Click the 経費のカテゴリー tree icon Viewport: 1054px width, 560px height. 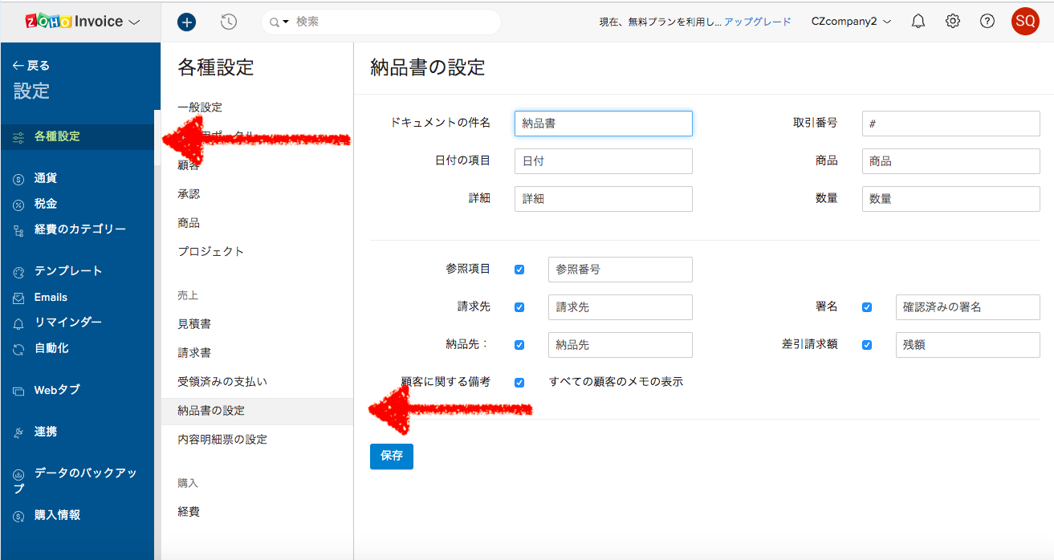point(18,230)
